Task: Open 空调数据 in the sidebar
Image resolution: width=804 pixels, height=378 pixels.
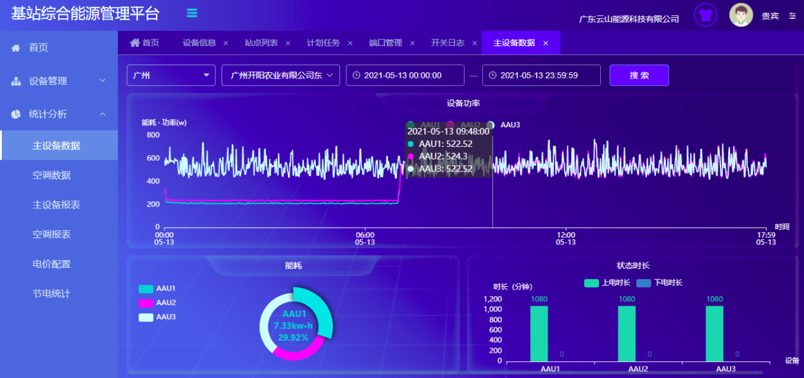Action: [59, 175]
